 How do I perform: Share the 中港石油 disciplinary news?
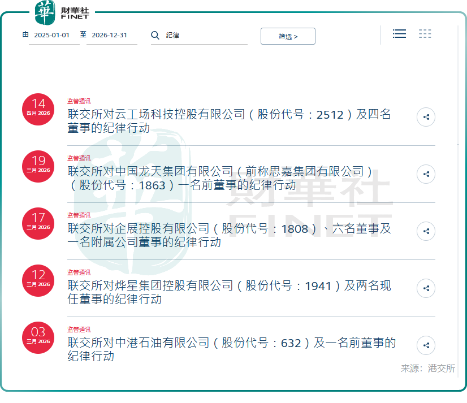426,345
